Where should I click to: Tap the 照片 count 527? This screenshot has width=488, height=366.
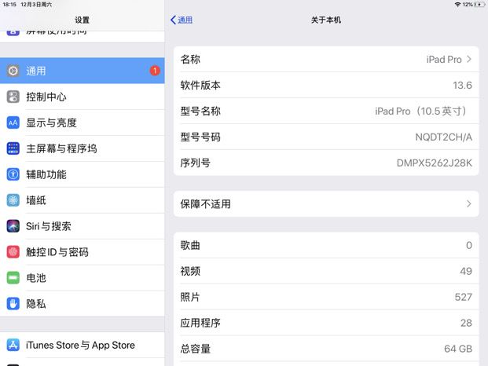[x=463, y=297]
